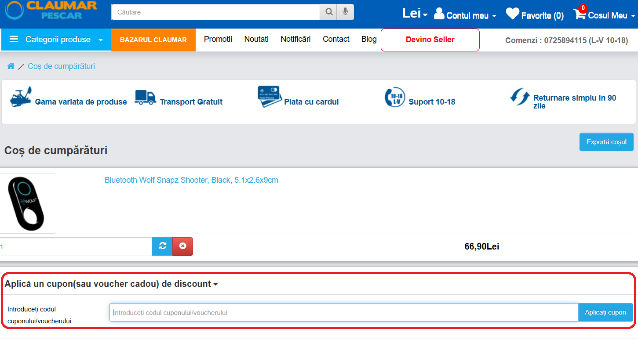Open the Lei currency dropdown
The height and width of the screenshot is (340, 638).
(x=415, y=14)
